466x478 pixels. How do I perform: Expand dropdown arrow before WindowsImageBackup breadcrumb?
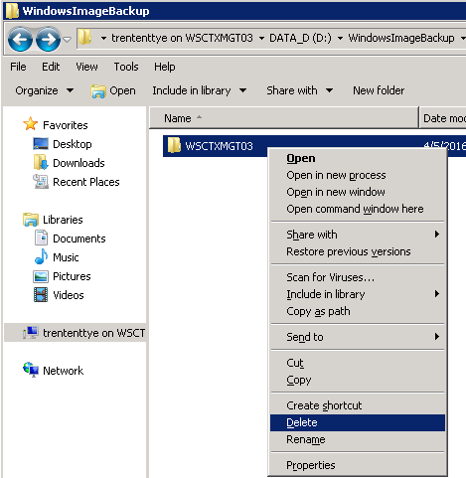pos(340,39)
